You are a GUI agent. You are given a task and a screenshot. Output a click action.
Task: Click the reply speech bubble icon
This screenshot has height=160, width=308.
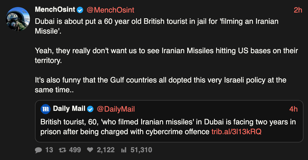coord(38,150)
